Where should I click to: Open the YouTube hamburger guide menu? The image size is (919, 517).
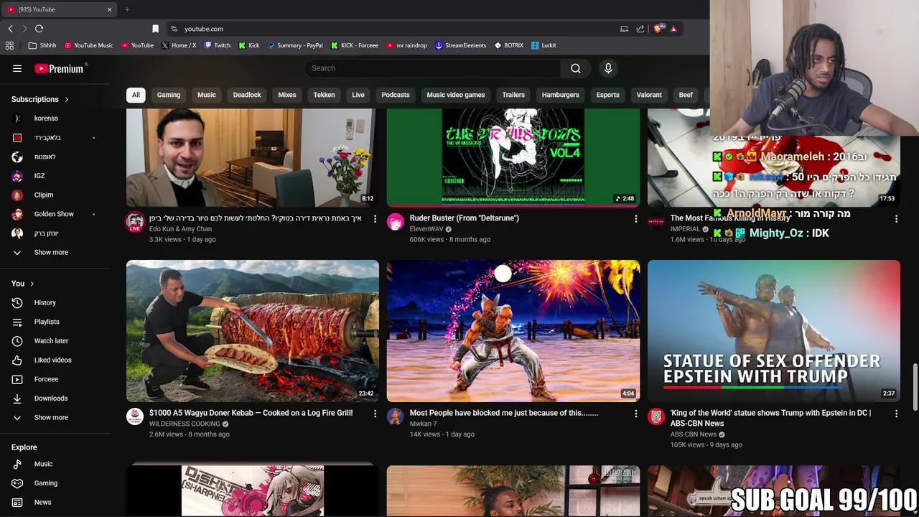click(x=17, y=68)
